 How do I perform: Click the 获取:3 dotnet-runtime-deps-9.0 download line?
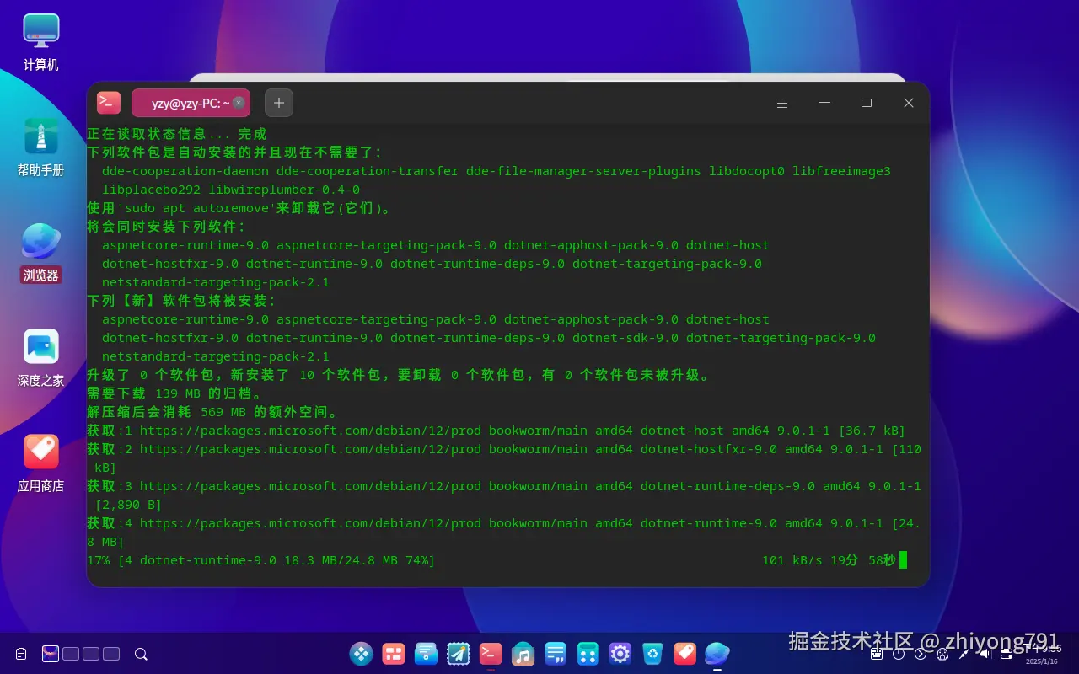(x=504, y=495)
